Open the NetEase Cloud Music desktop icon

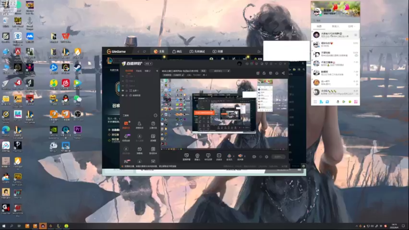point(65,83)
